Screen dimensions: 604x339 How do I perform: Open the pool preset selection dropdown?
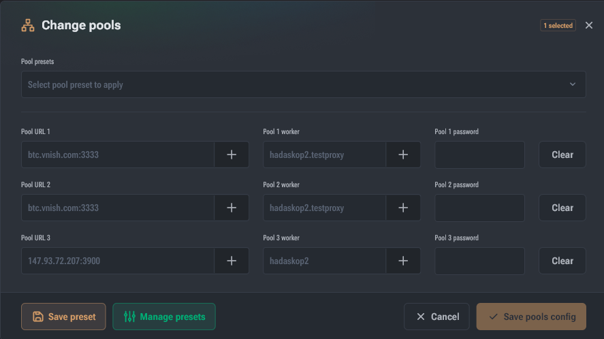304,84
